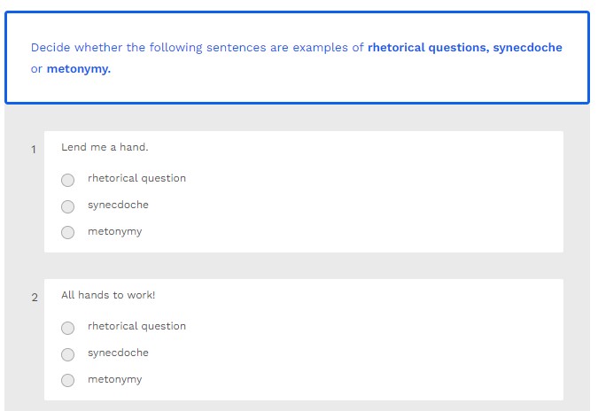Click "rhetorical question" label text in question 1
The width and height of the screenshot is (598, 411).
pos(136,178)
